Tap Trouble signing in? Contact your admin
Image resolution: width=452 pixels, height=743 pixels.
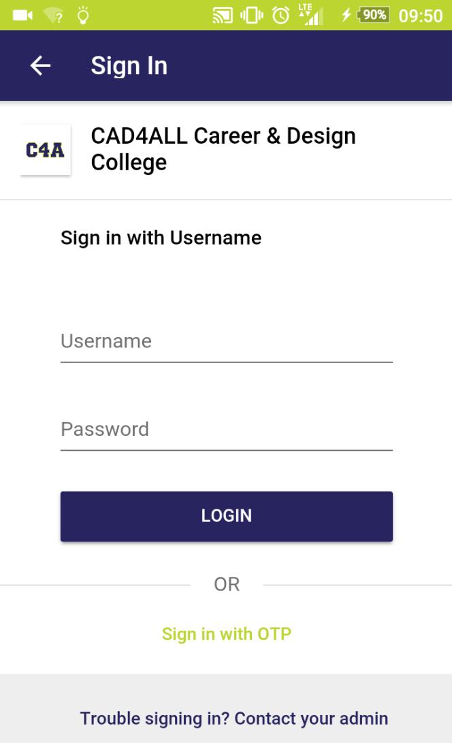(x=234, y=718)
